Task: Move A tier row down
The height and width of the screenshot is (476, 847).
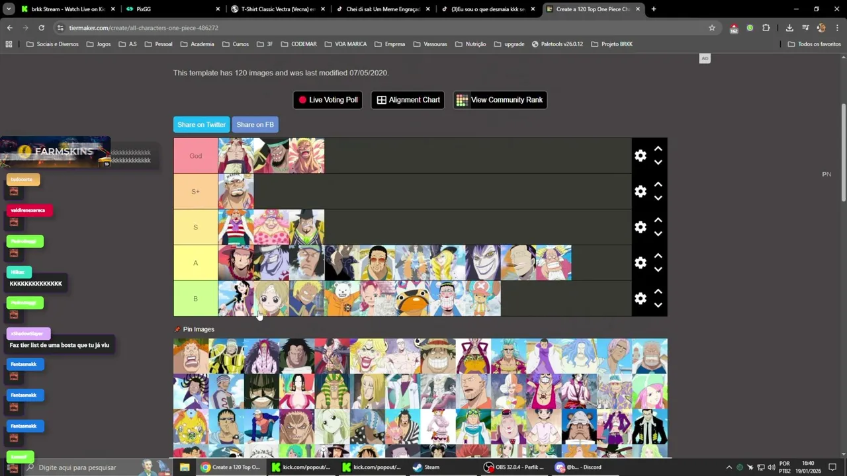Action: click(658, 270)
